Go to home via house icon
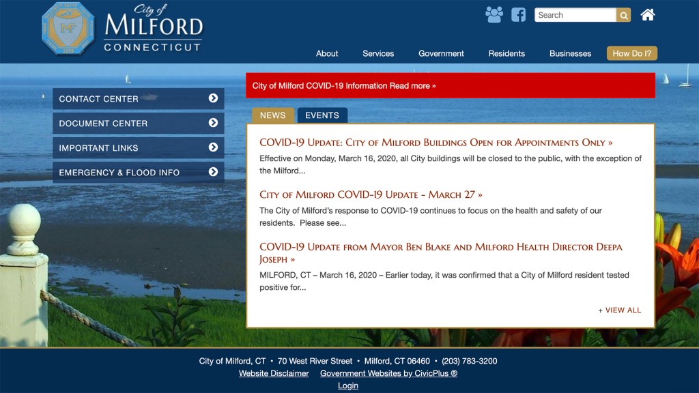 tap(648, 14)
